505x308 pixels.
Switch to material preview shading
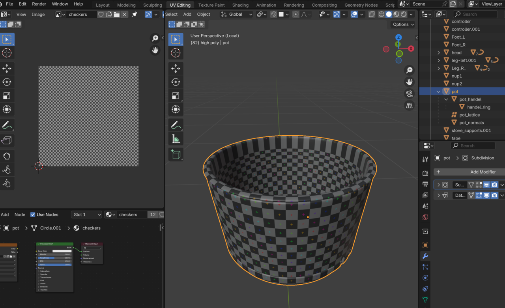click(397, 14)
